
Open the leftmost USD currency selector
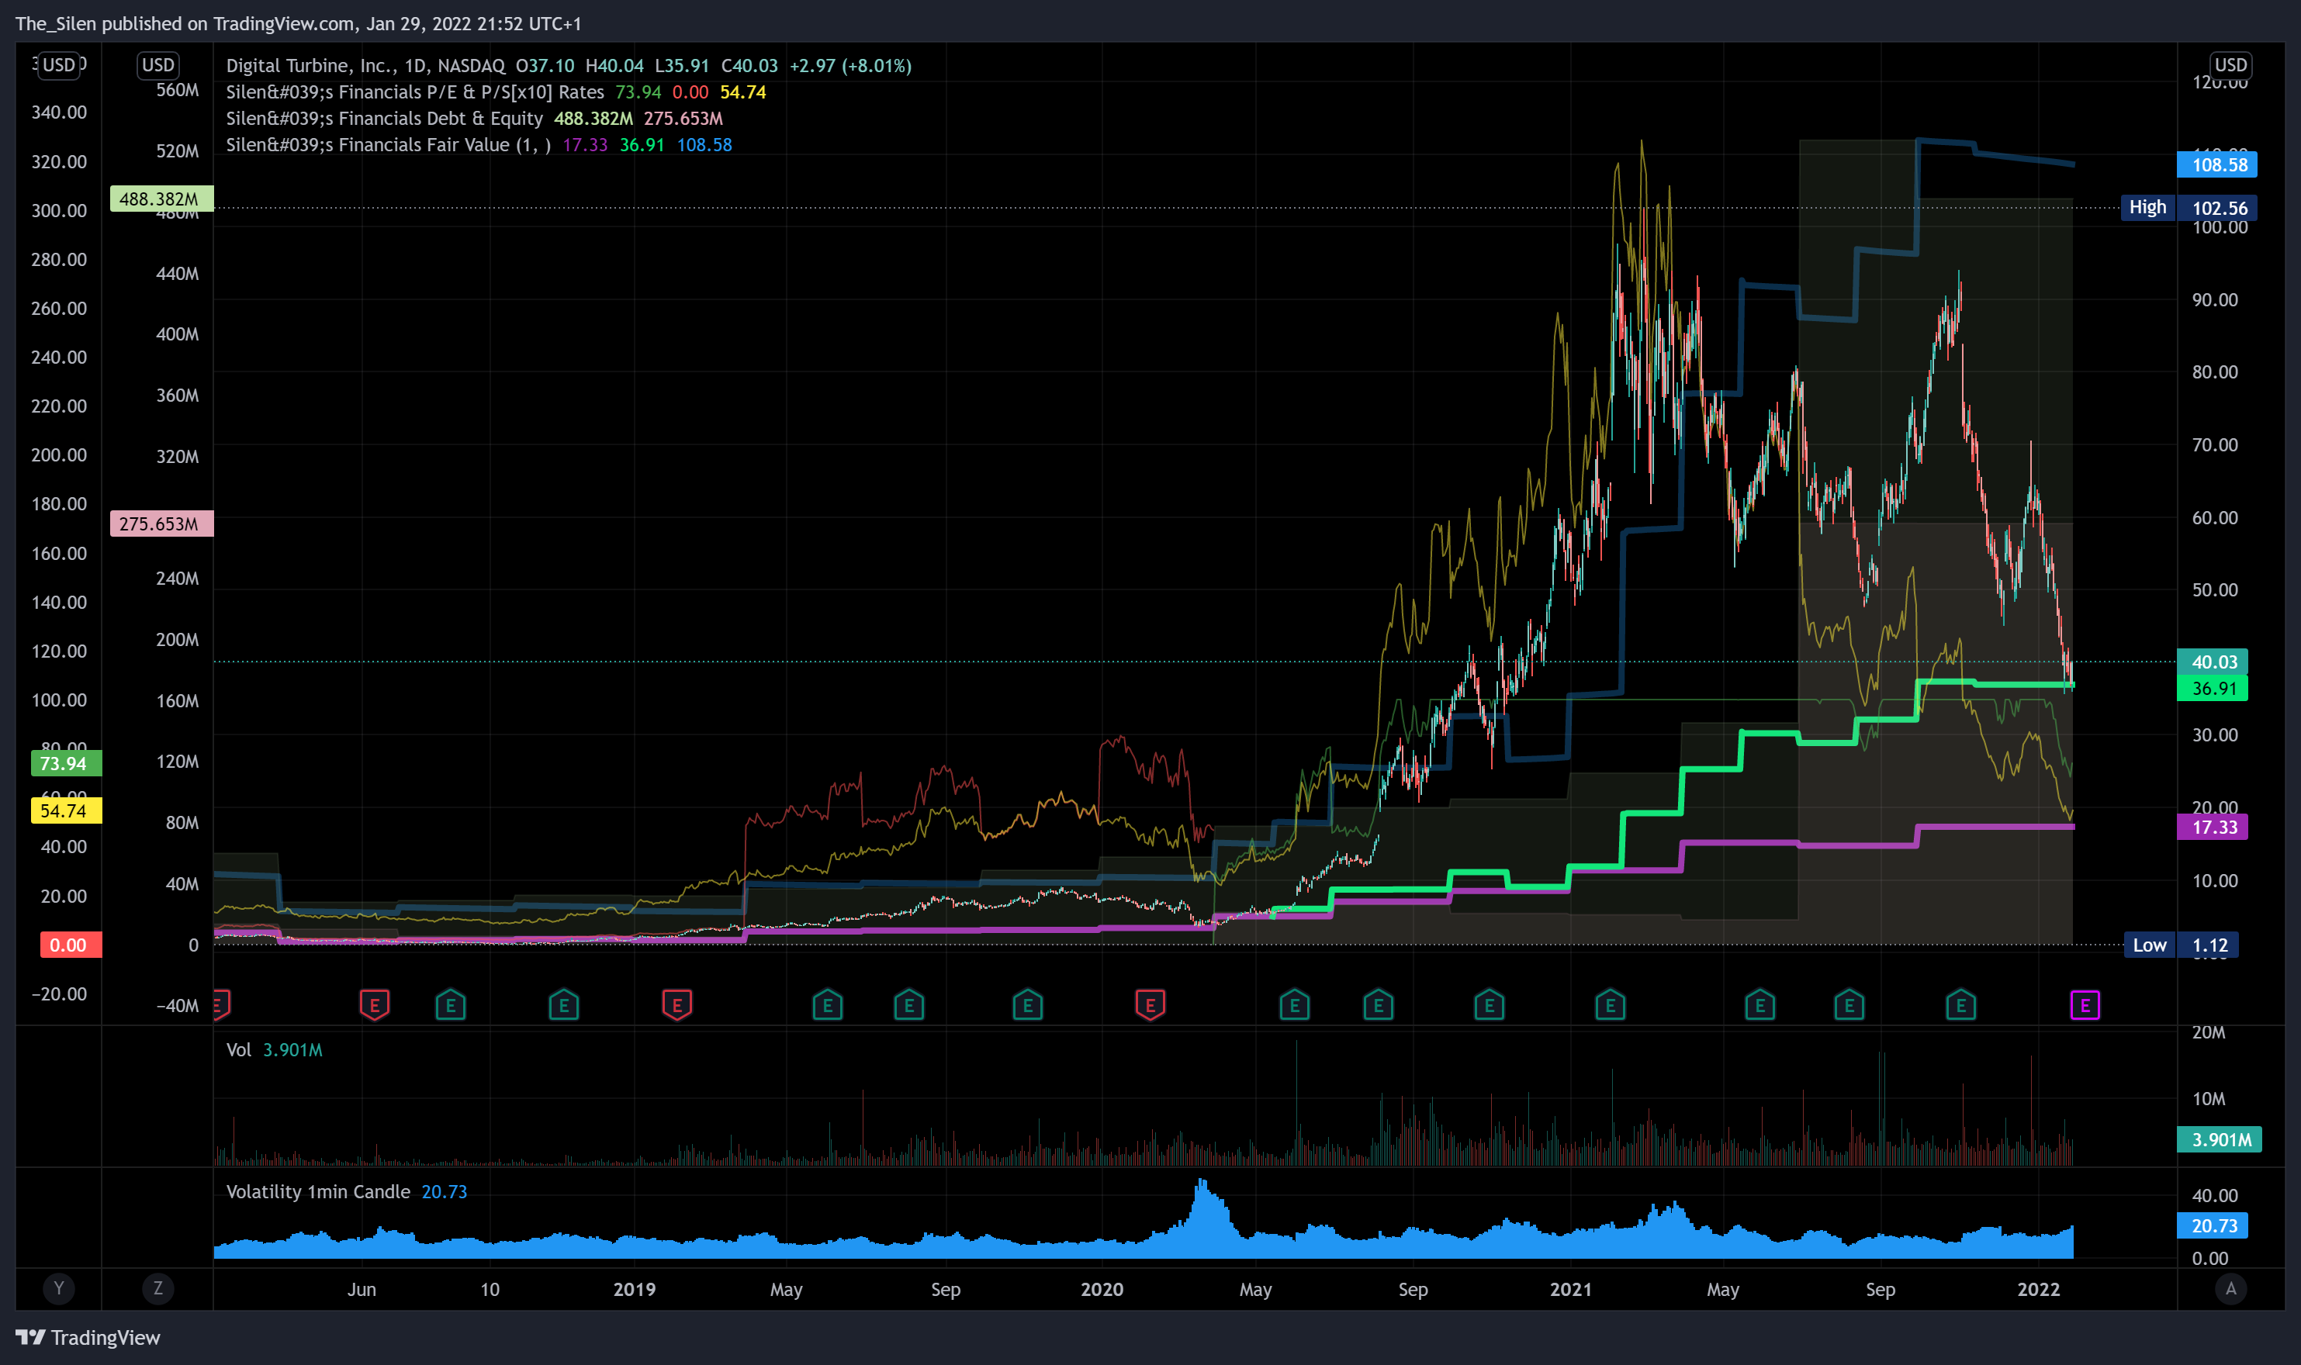[x=59, y=64]
